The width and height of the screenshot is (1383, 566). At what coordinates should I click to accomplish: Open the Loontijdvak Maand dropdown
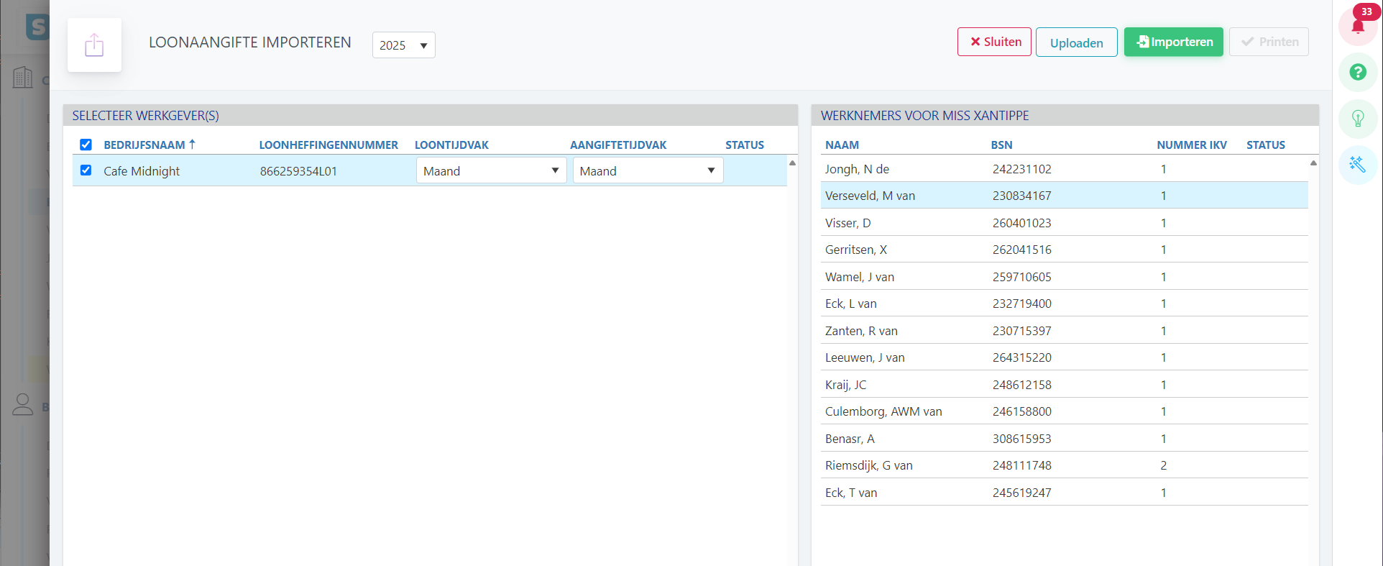point(492,170)
